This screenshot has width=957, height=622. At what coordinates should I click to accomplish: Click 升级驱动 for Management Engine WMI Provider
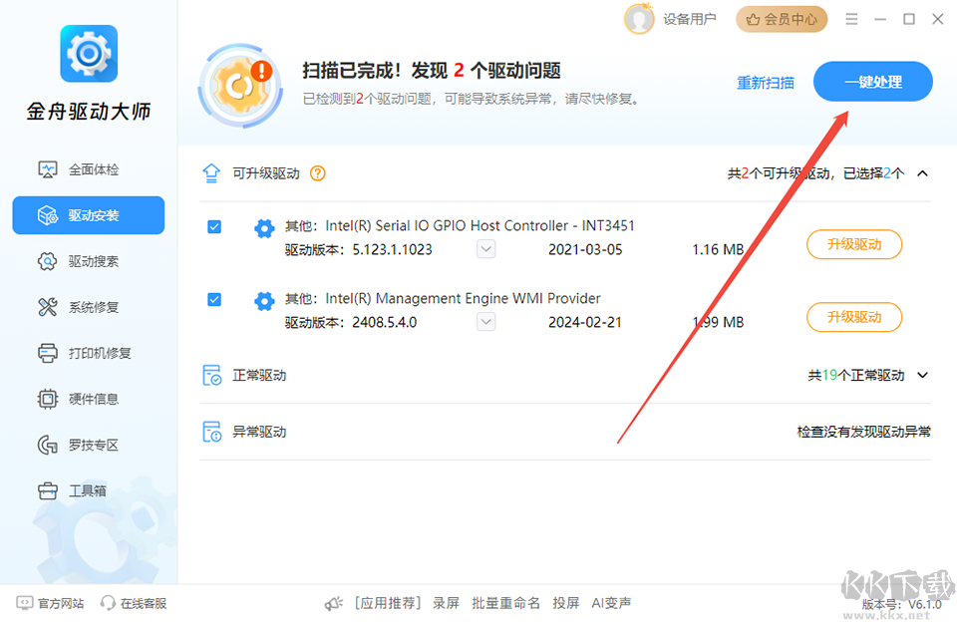coord(854,317)
